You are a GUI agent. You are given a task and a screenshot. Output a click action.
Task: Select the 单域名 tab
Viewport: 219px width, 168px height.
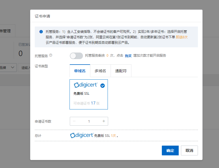pos(80,71)
